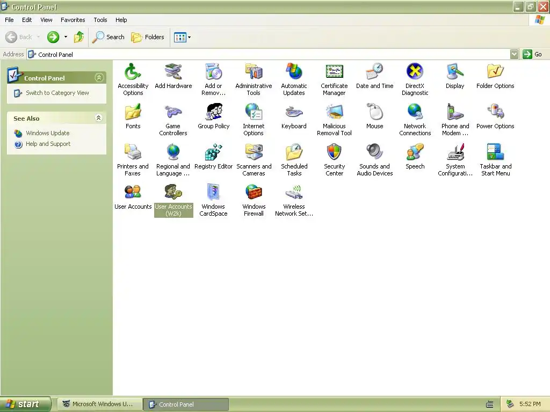Open Internet Options icon
Screen dimensions: 550x412
(x=254, y=112)
